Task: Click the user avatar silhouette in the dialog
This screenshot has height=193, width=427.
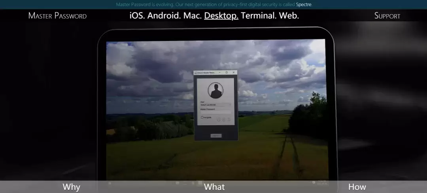Action: coord(216,90)
